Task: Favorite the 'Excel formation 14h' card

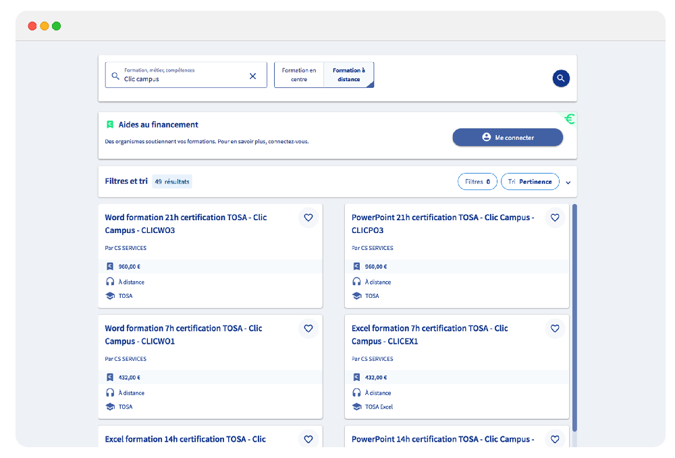Action: 308,438
